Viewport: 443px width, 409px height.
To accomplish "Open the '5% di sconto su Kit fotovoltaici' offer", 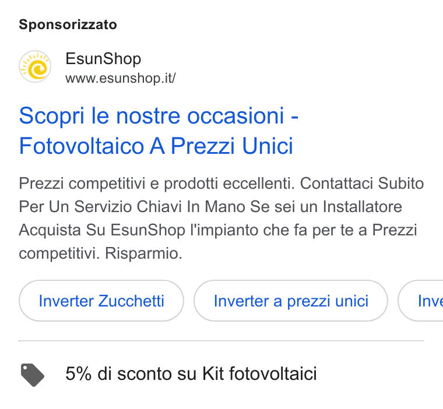I will 191,374.
